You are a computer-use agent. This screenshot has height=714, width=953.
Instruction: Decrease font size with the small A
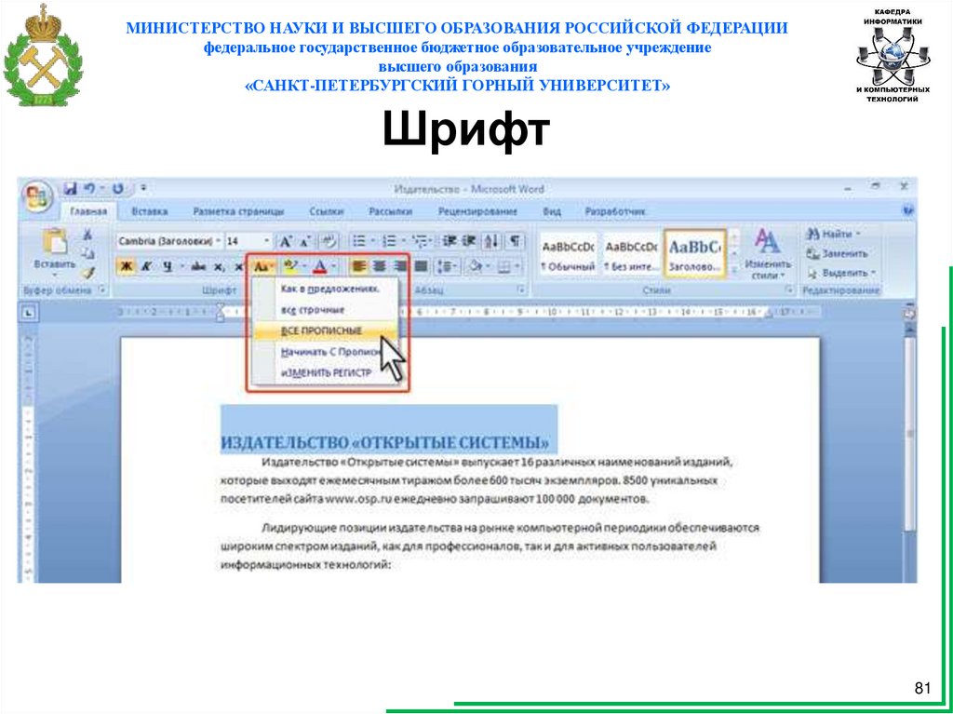304,241
